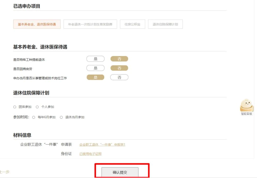Click the 已使用电子证照 link

coord(90,154)
